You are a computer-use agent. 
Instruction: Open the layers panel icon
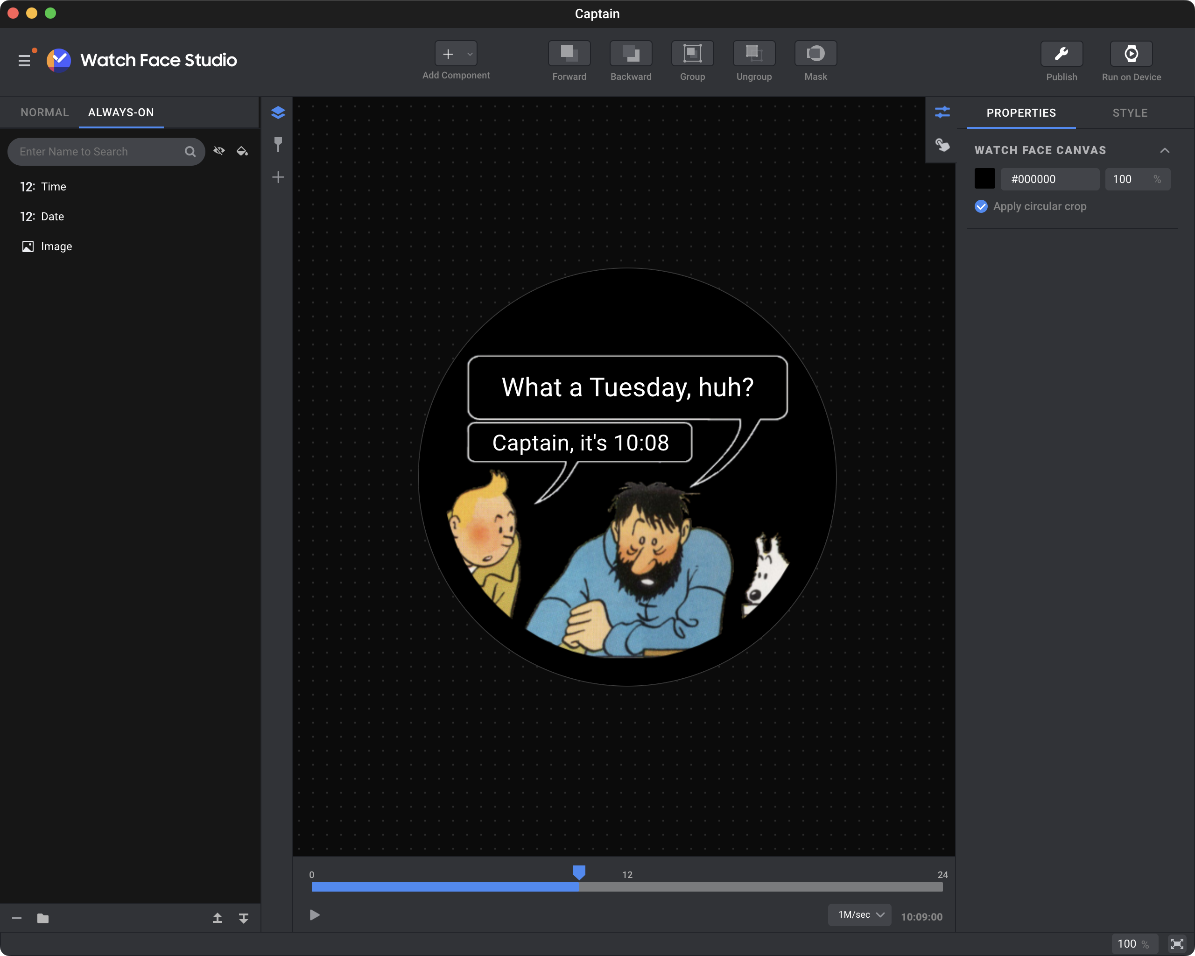click(x=278, y=113)
